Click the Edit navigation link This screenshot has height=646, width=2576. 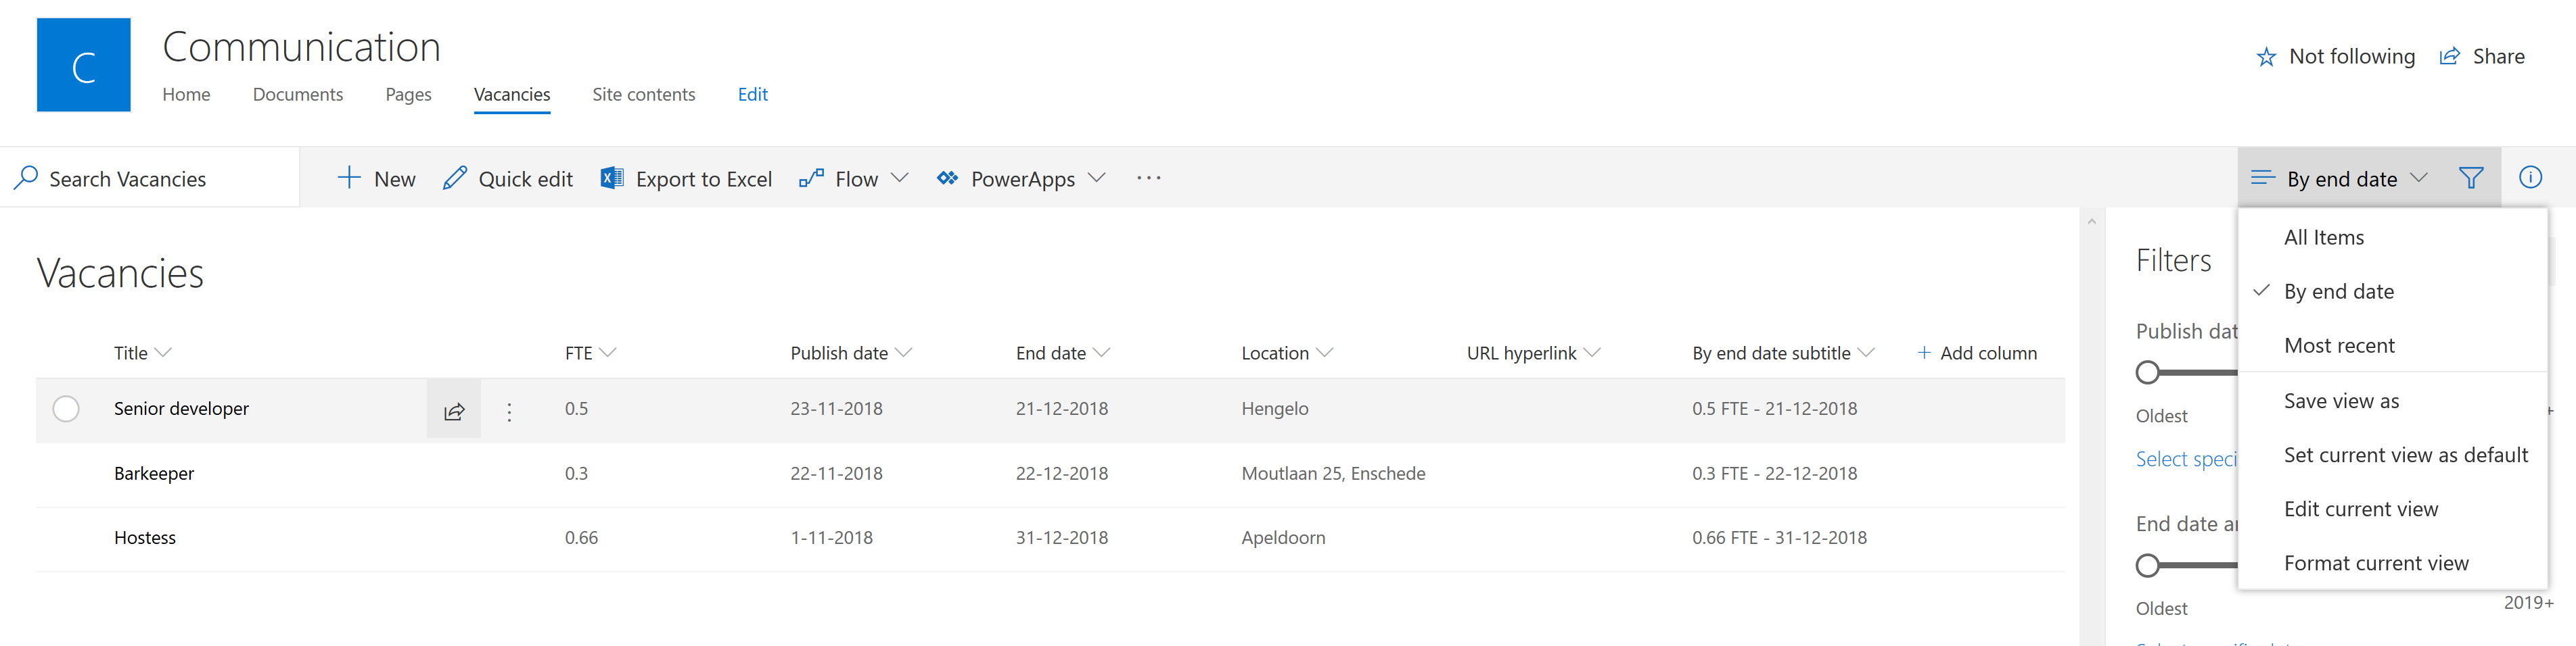(x=753, y=95)
